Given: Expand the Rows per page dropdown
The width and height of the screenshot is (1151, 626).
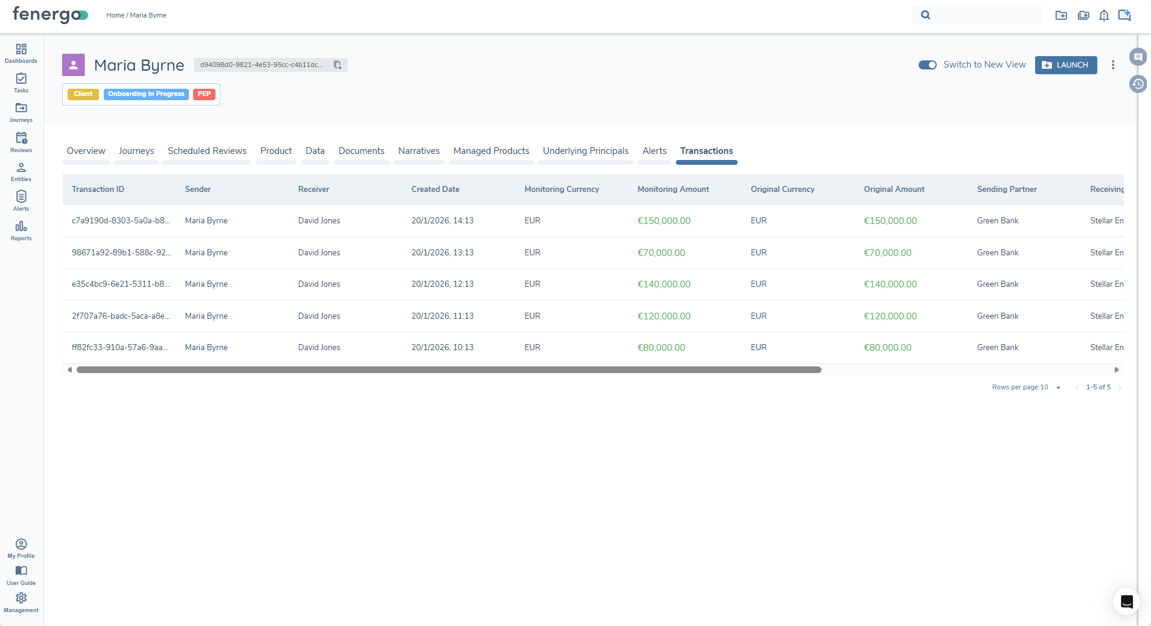Looking at the screenshot, I should [x=1058, y=388].
